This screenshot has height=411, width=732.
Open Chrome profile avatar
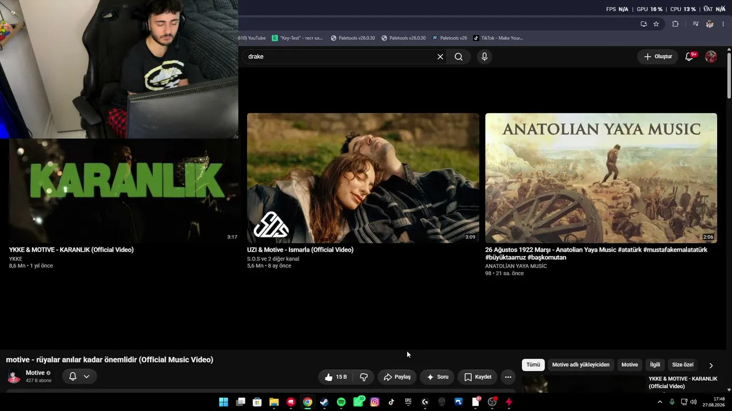click(710, 24)
